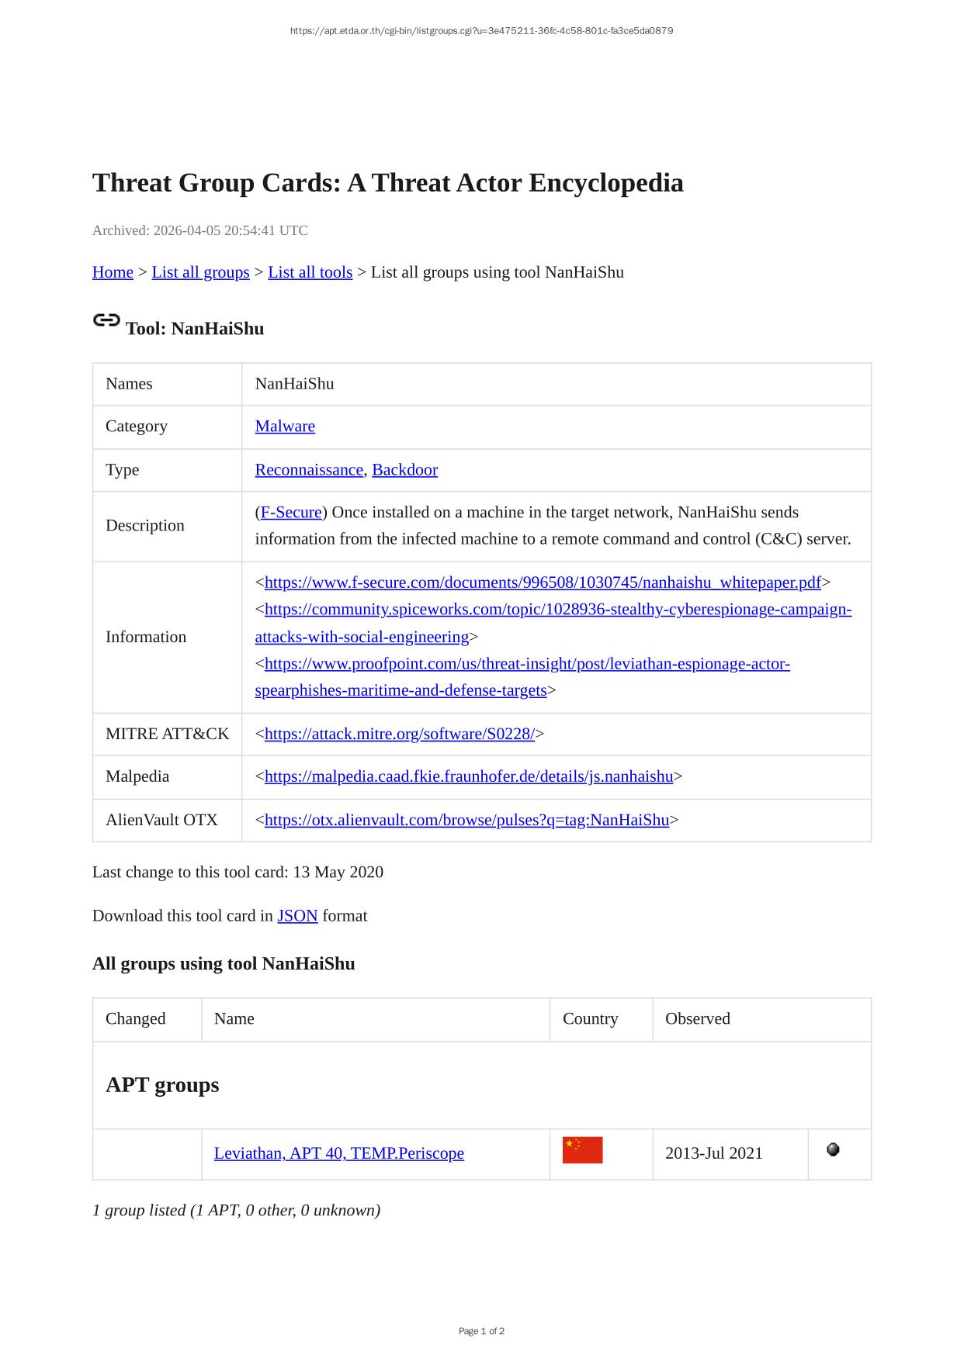Open the Malware category link
964x1362 pixels.
click(285, 426)
